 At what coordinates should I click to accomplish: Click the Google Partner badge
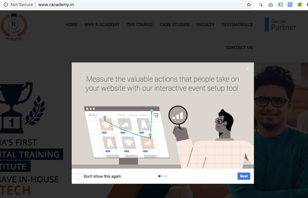pos(281,25)
